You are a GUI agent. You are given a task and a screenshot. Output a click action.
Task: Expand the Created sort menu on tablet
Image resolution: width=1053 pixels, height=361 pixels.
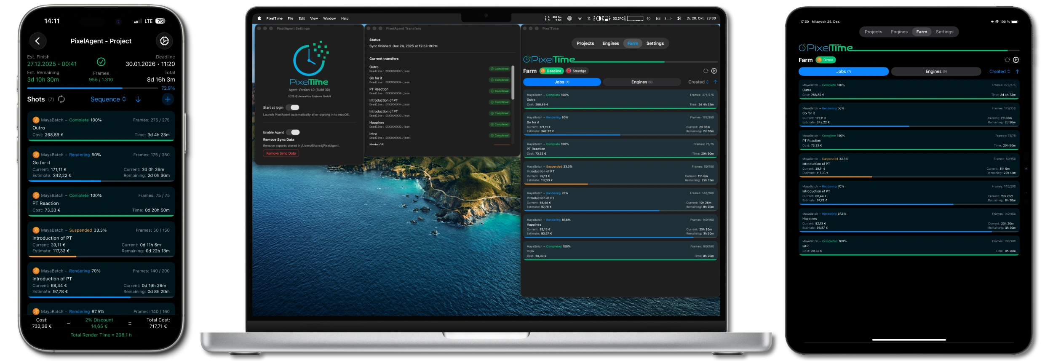coord(1000,72)
